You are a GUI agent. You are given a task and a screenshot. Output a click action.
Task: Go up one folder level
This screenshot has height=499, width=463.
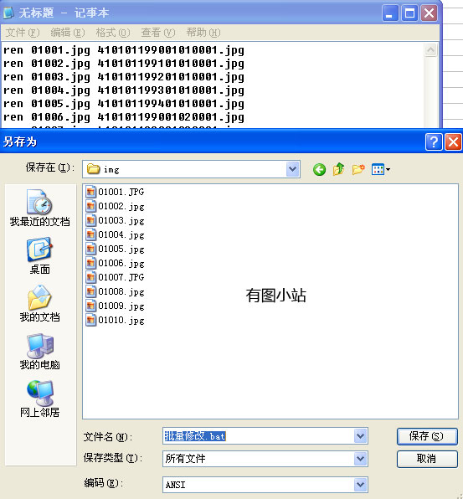(x=338, y=169)
